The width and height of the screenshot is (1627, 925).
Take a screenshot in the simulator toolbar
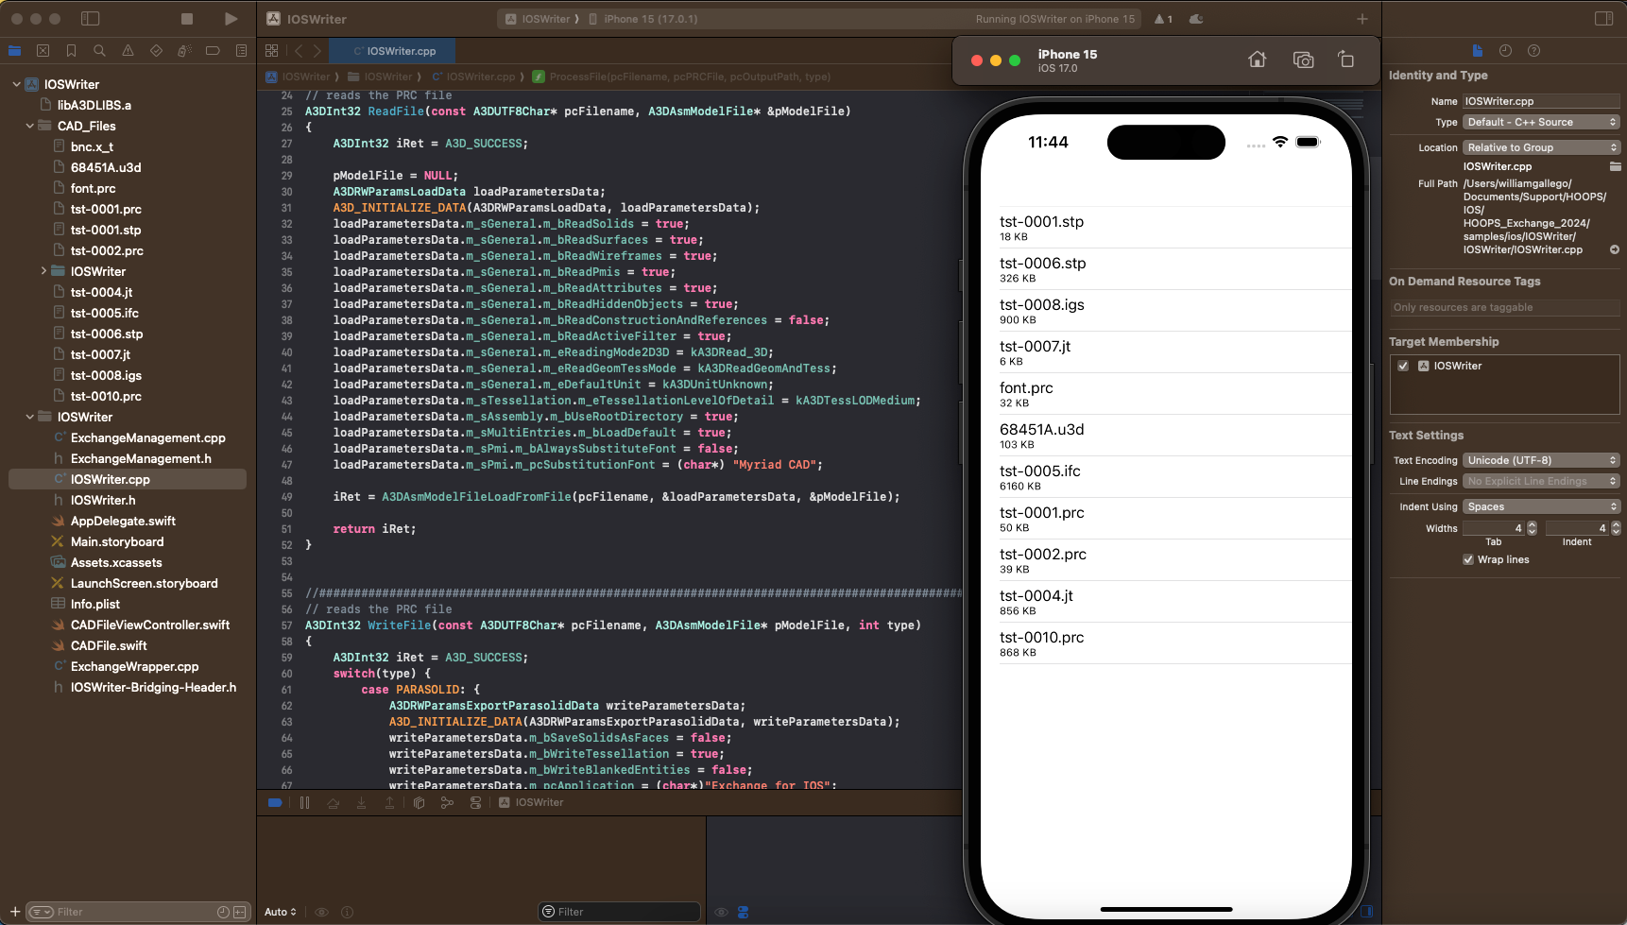point(1303,60)
